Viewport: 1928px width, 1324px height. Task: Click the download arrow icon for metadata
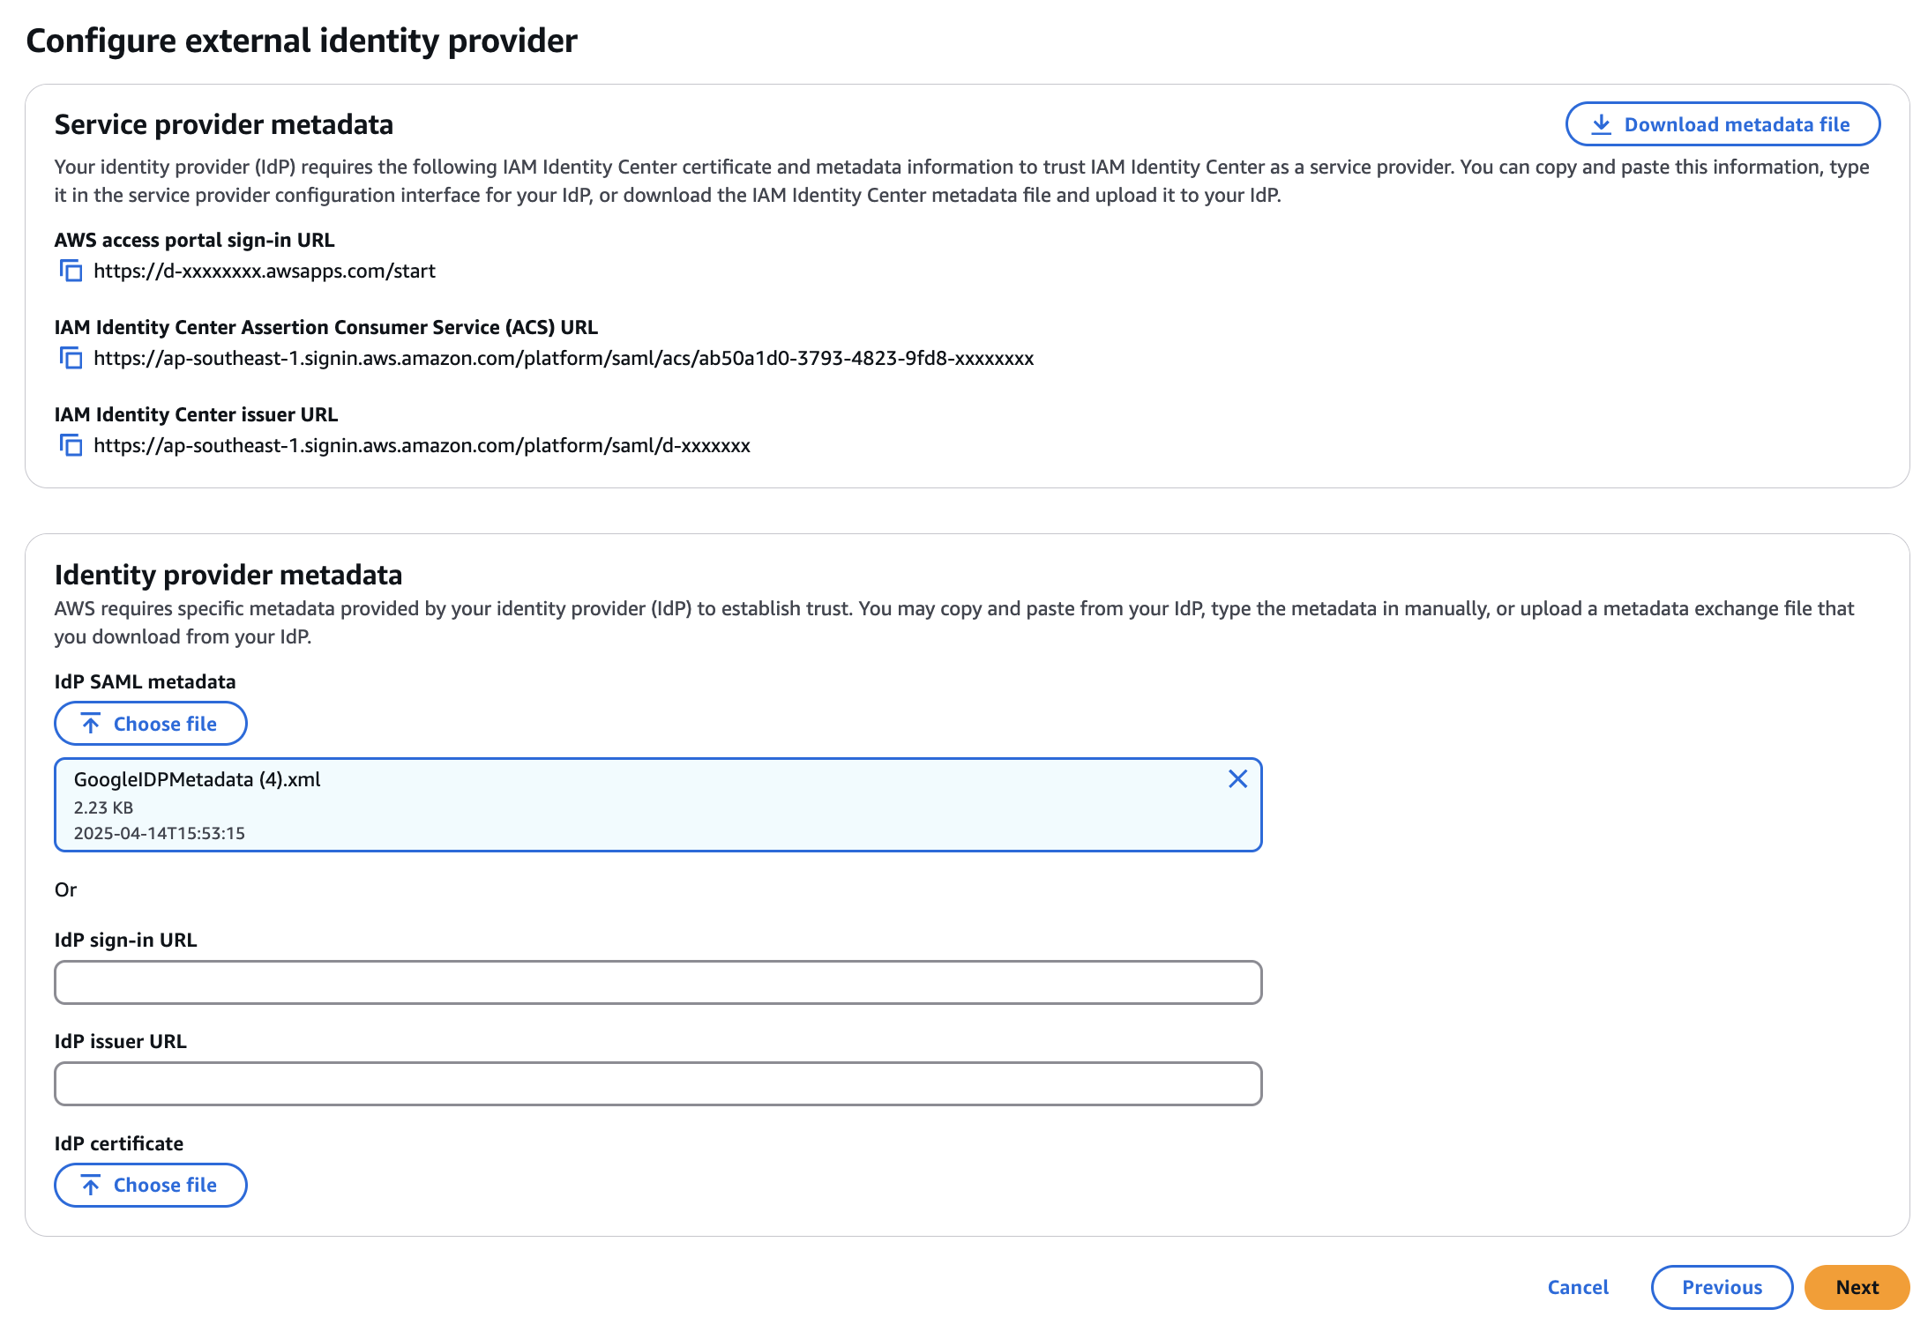click(x=1601, y=124)
